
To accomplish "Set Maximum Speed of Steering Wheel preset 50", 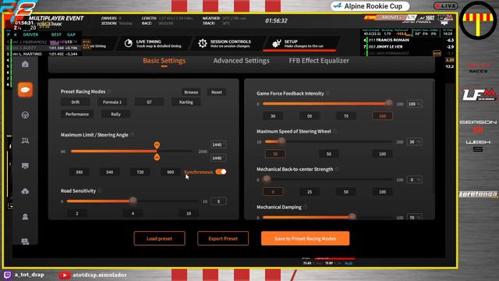I will point(329,154).
